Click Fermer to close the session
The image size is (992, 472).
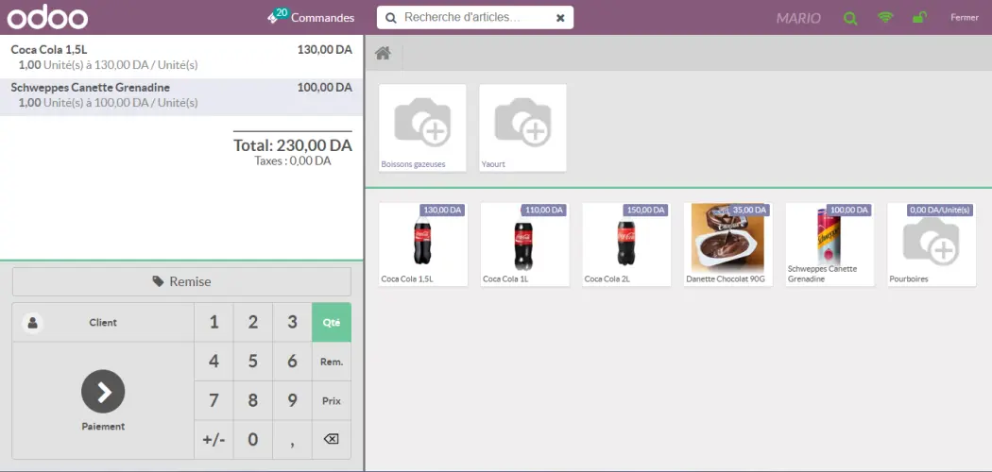click(x=965, y=18)
